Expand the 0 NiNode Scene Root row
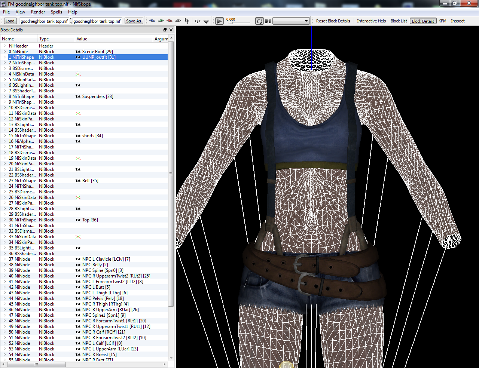 pyautogui.click(x=5, y=52)
